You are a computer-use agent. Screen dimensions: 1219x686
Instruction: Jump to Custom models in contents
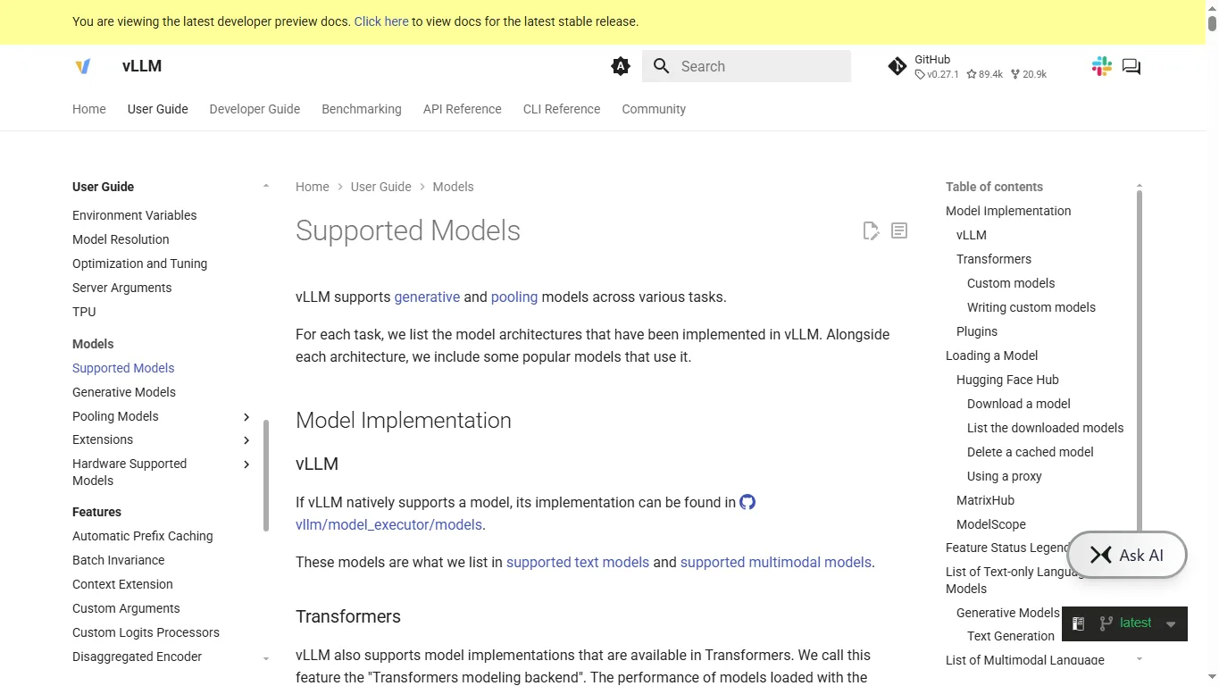(1011, 283)
